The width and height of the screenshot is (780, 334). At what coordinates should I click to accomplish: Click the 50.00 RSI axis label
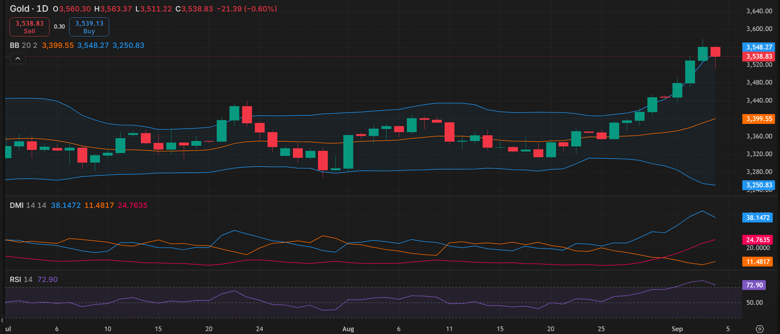click(754, 303)
